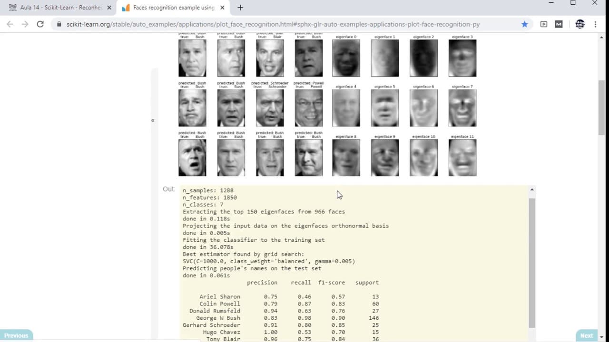Click the George W Bush support value 146
The image size is (609, 342).
(x=374, y=318)
